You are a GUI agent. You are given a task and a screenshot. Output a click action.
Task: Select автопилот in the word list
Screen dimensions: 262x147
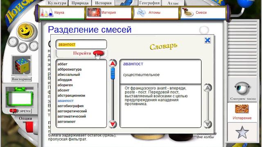(66, 122)
